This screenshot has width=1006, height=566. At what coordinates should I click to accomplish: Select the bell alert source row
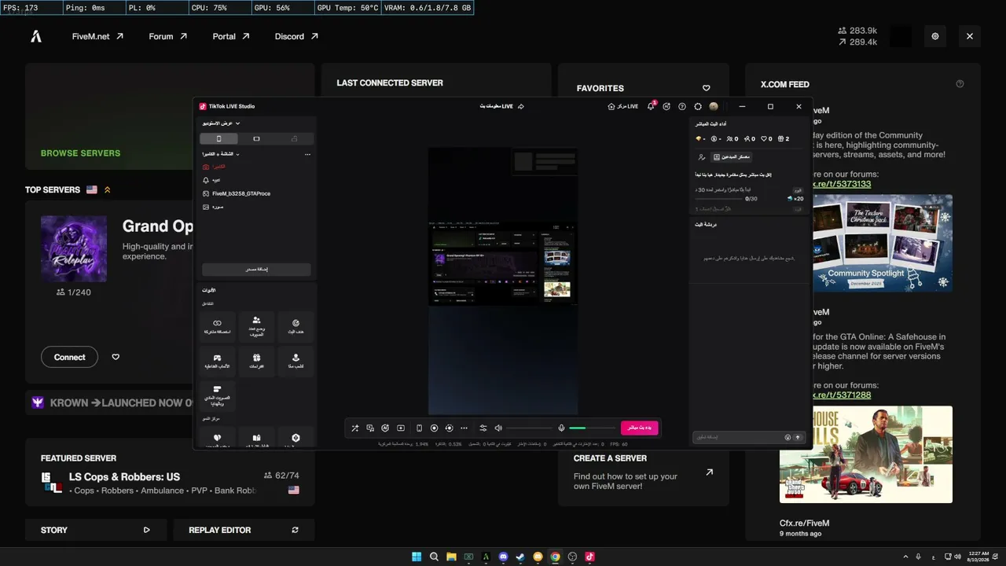[256, 180]
